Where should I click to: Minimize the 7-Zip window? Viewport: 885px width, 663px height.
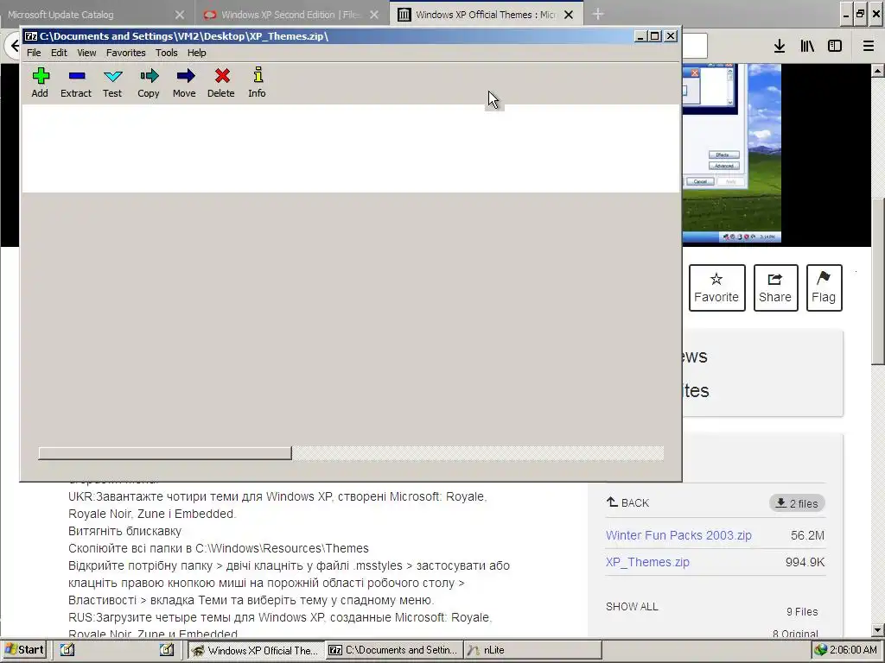click(x=640, y=36)
